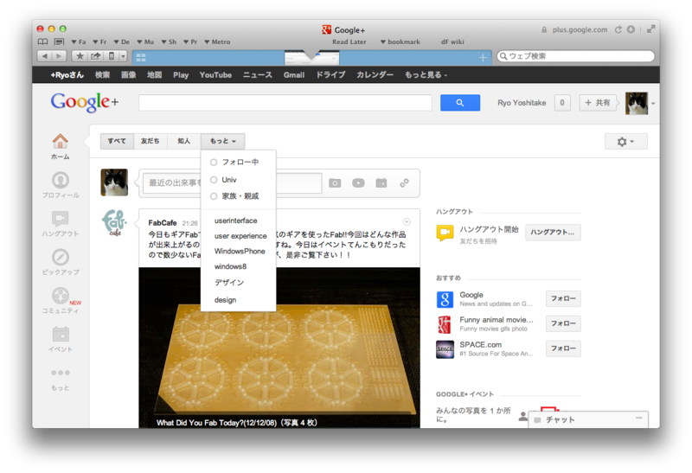Open the dropdown arrow beside the phone icon
Viewport: 692px width, 473px height.
point(123,56)
